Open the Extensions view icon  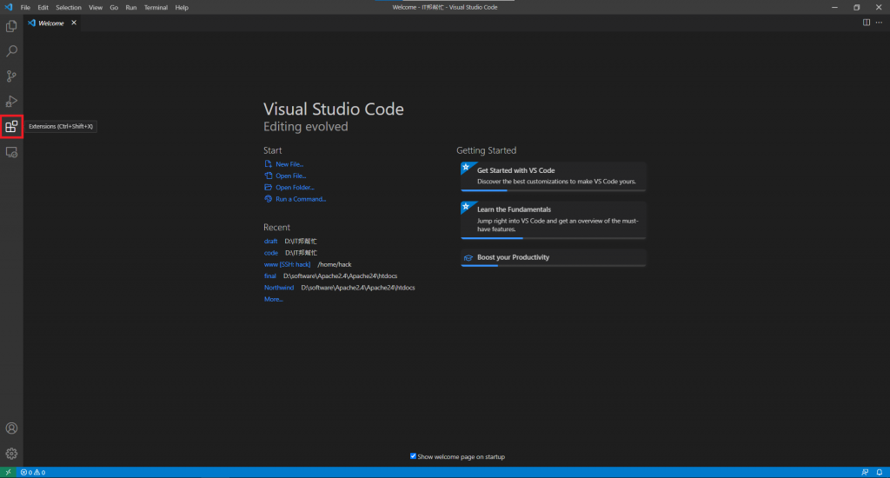[x=11, y=127]
